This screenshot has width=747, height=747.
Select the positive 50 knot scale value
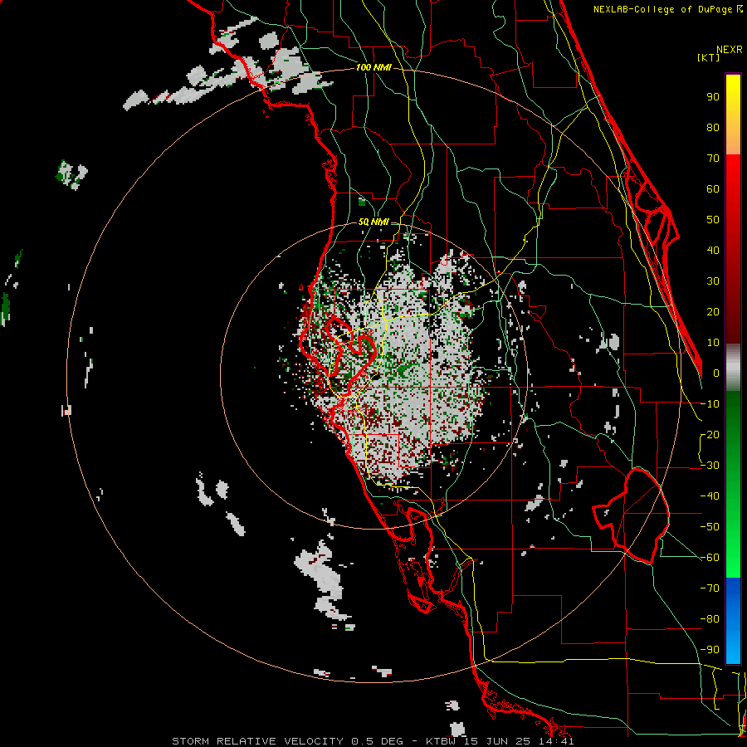[713, 220]
